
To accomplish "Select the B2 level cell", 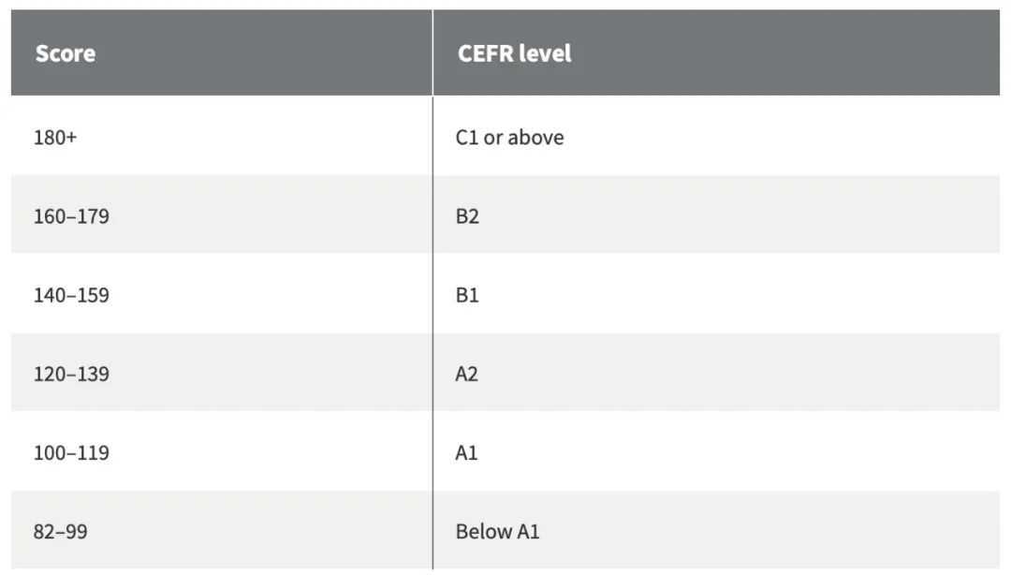I will [x=716, y=214].
